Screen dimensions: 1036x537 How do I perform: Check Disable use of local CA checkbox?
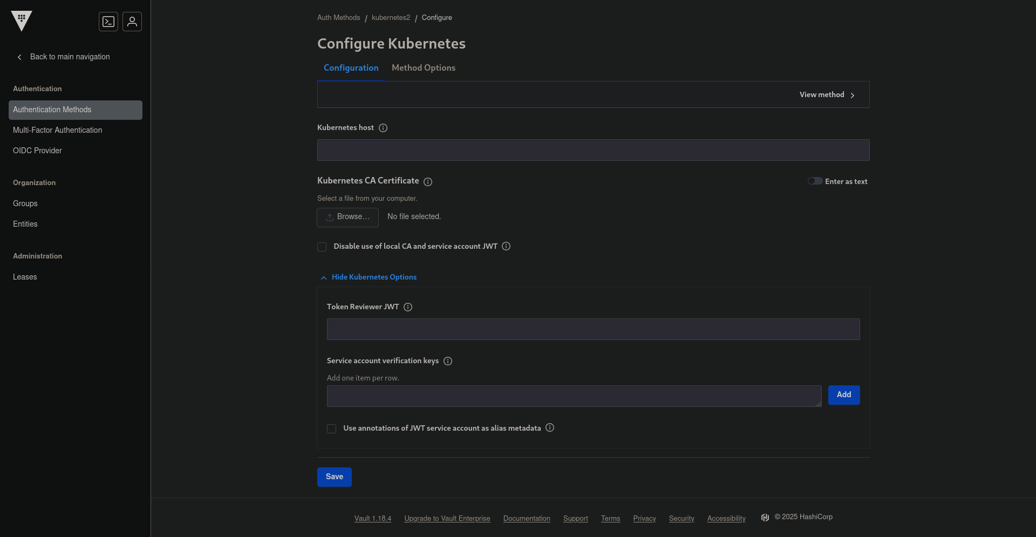[322, 247]
